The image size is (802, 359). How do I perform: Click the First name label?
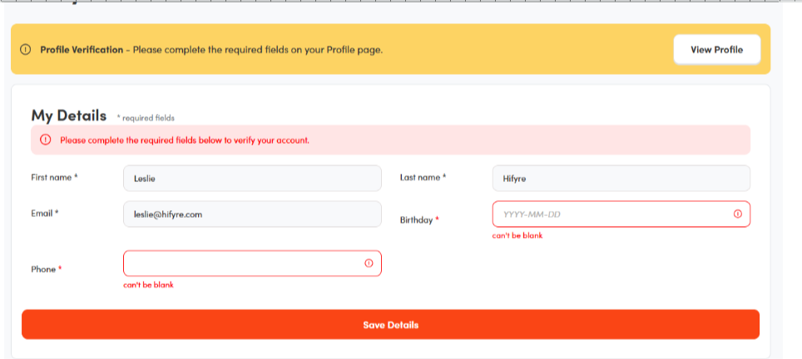click(x=53, y=178)
